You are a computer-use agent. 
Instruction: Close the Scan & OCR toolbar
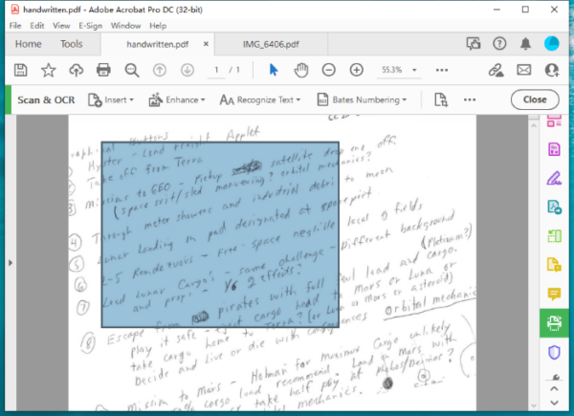pyautogui.click(x=535, y=99)
